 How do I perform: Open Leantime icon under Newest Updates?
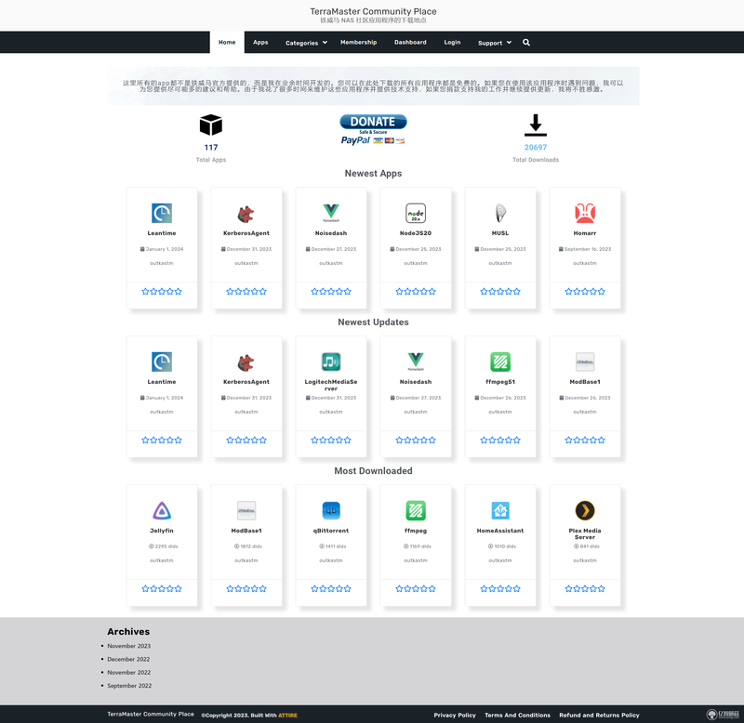coord(162,361)
